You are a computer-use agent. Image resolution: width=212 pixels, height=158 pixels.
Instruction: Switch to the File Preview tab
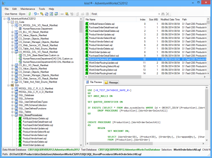[94, 82]
